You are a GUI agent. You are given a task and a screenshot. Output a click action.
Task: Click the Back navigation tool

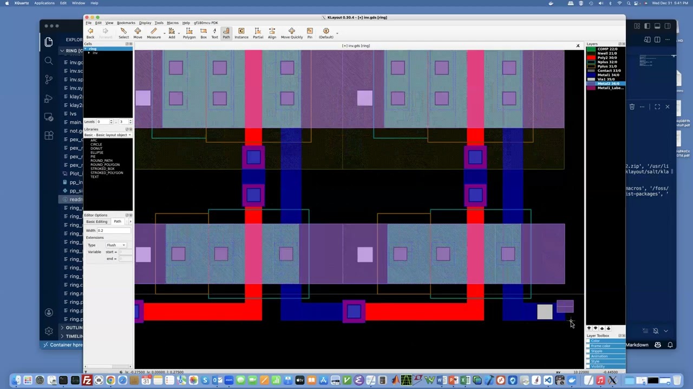click(x=90, y=33)
